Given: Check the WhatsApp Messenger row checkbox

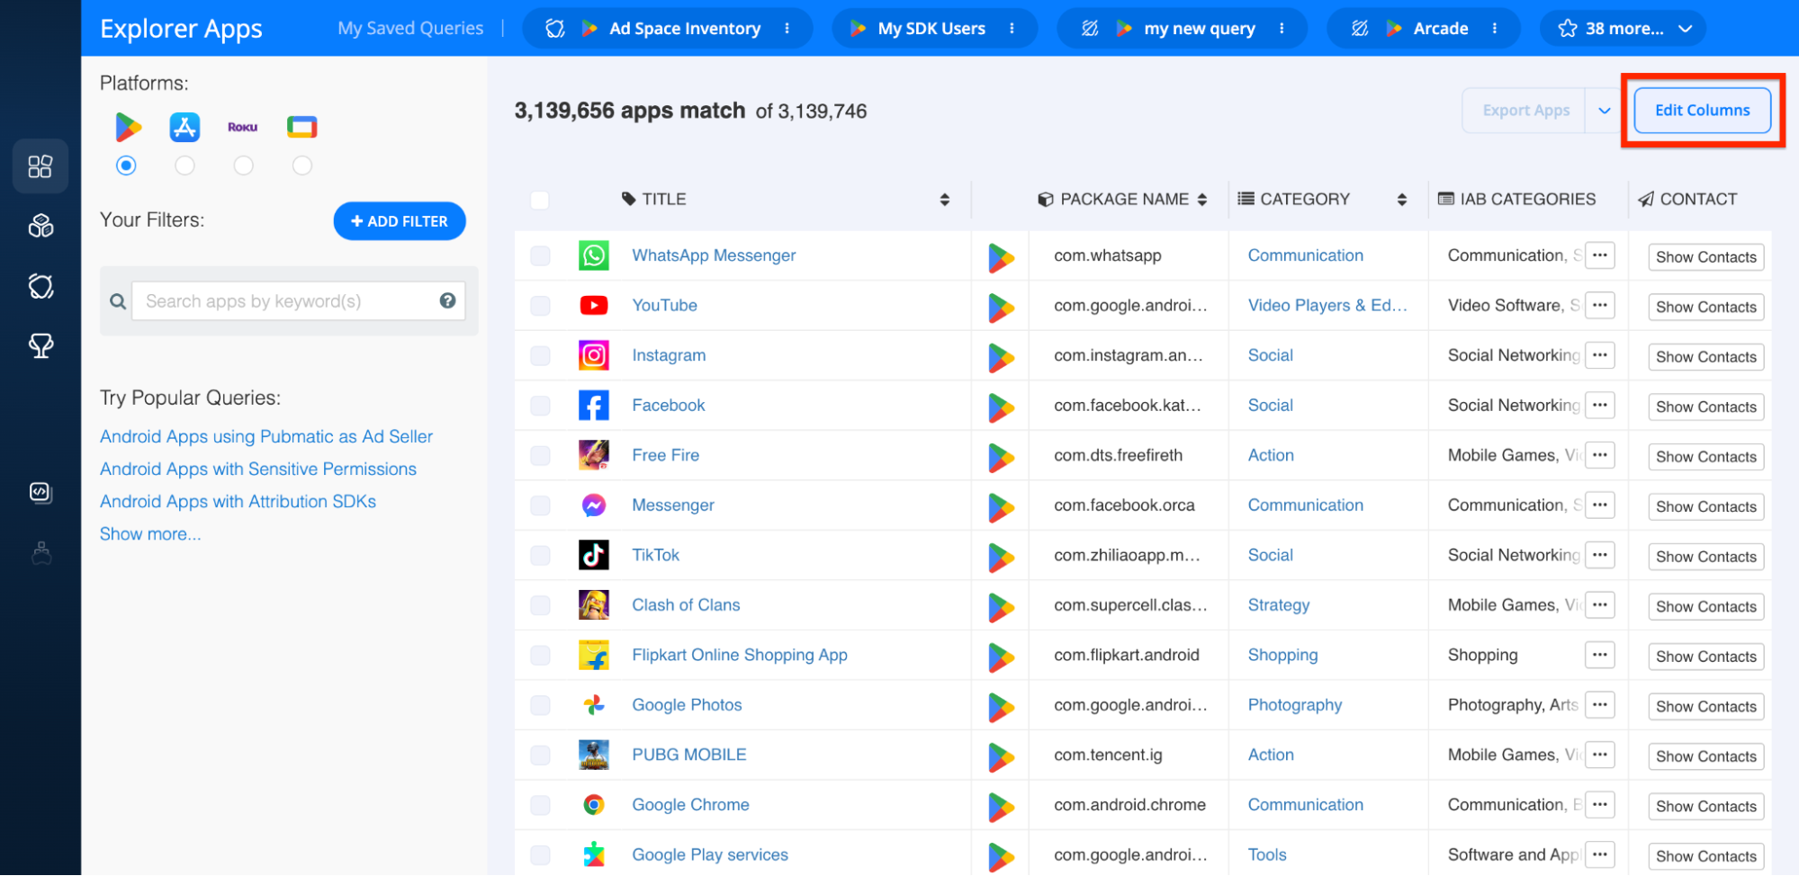Looking at the screenshot, I should pos(540,255).
